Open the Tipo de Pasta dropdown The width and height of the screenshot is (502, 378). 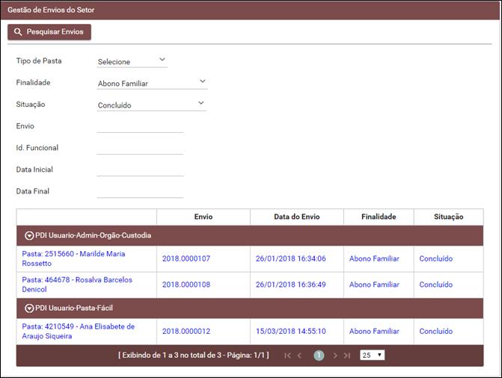(132, 61)
